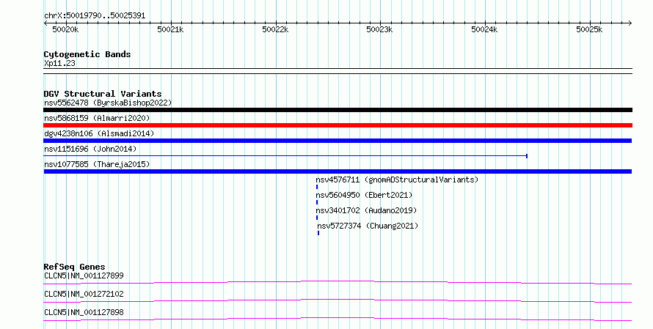This screenshot has width=653, height=329.
Task: Open variant nsv5727374 (Chuang2021) label
Action: 368,226
